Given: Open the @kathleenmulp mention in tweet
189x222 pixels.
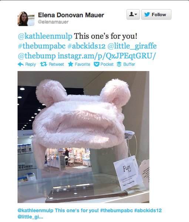Looking at the screenshot, I should (45, 36).
